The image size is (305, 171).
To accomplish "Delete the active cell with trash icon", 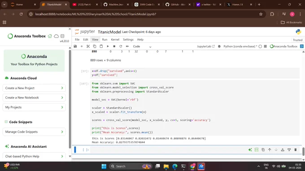I will pyautogui.click(x=296, y=150).
